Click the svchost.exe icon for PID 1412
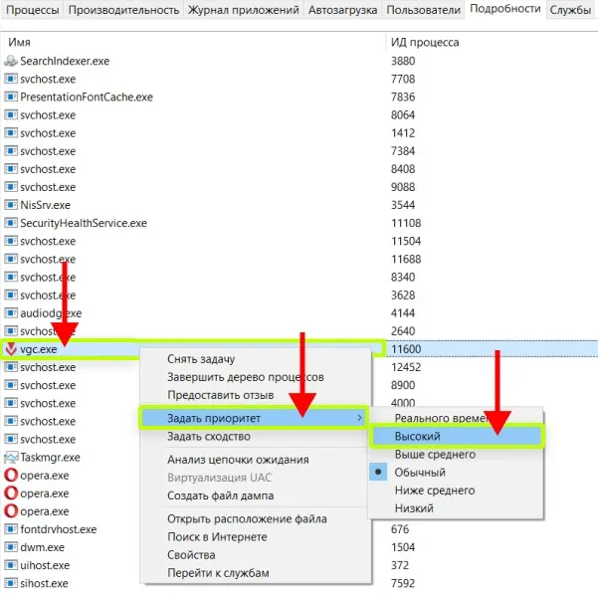Viewport: 598px width, 593px height. [x=11, y=133]
